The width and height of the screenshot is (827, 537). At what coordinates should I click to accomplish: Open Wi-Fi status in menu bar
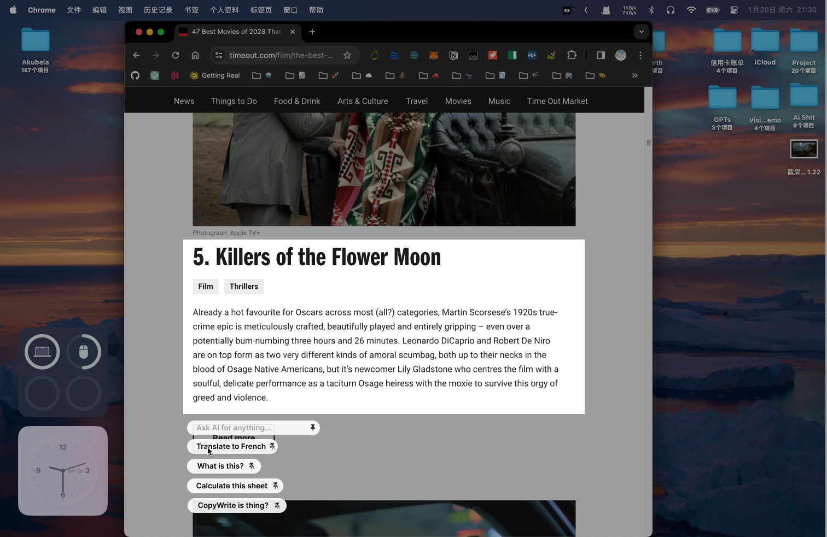(691, 10)
